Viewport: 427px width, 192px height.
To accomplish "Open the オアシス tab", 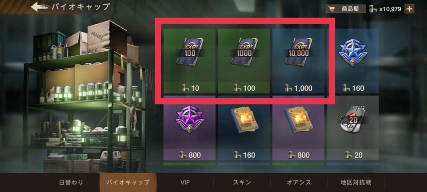I will [x=299, y=182].
